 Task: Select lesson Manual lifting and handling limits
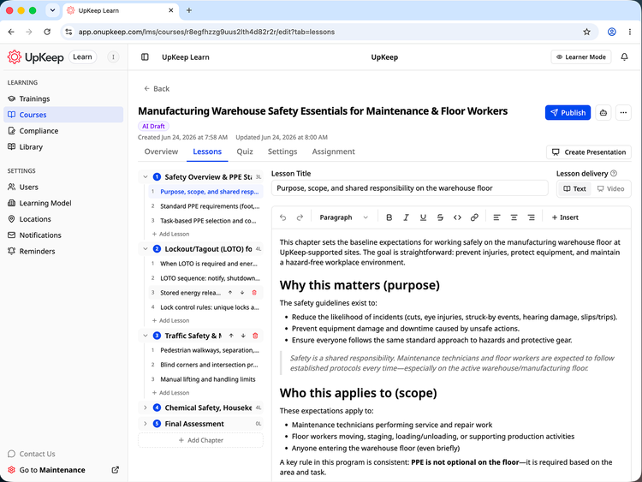205,379
